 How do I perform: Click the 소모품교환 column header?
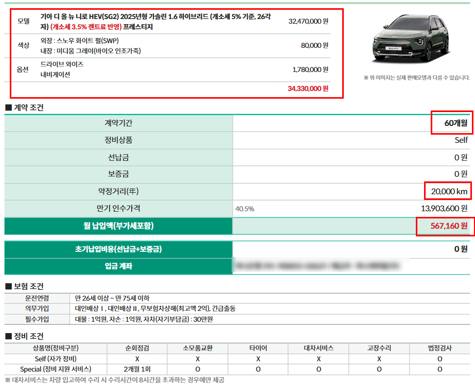point(198,348)
